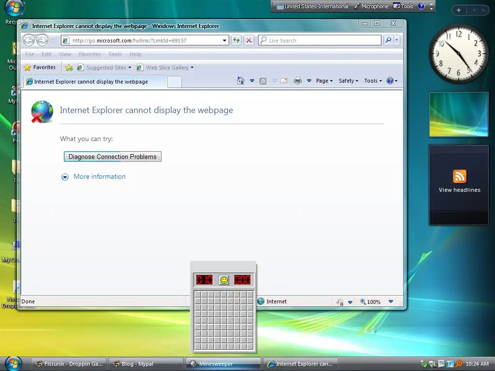Click the Minesweeper smiley face button
The image size is (495, 371).
[x=224, y=280]
